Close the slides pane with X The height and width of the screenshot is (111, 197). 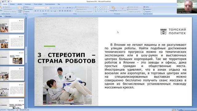26,16
